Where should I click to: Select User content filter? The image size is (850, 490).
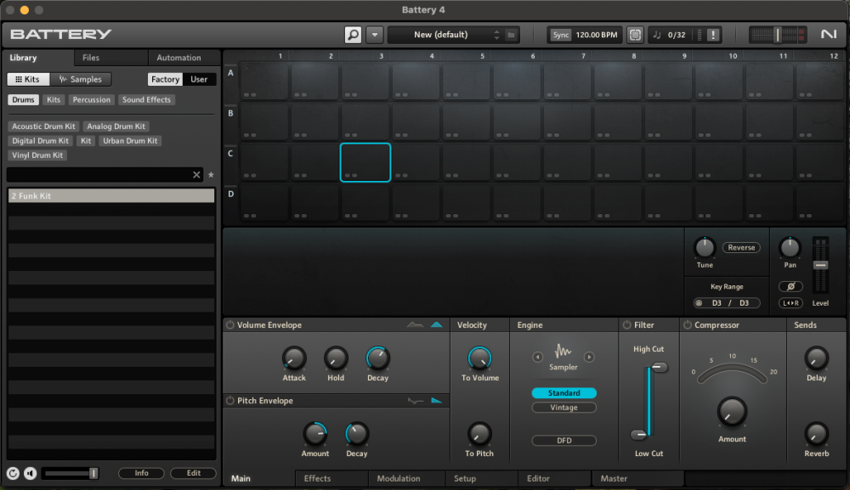[x=199, y=79]
